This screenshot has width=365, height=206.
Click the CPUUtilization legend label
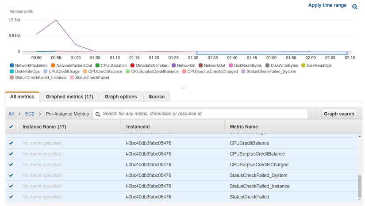(x=114, y=65)
